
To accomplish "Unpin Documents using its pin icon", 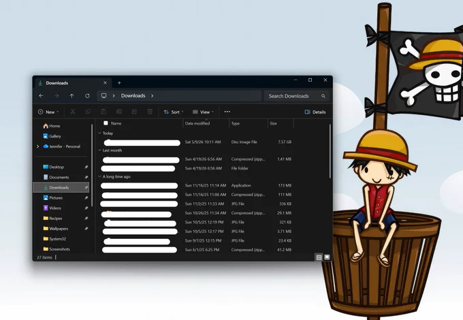I will 86,178.
